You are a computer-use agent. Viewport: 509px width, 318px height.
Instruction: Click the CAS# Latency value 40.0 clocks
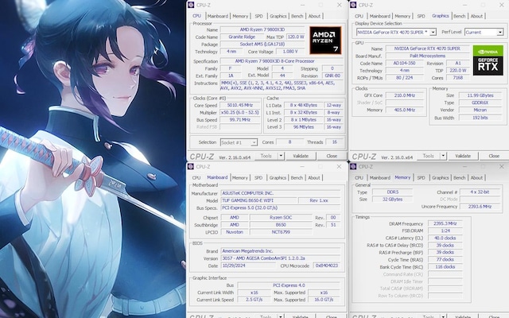[445, 238]
